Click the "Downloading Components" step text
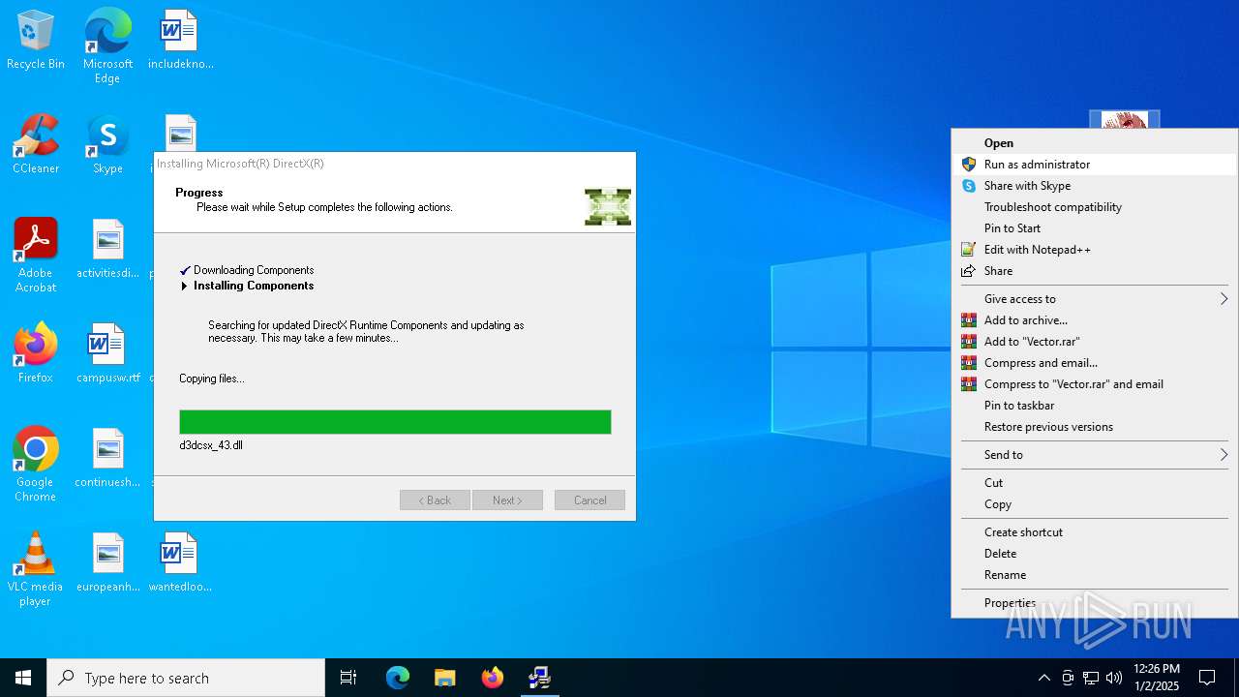The image size is (1239, 697). pos(254,270)
